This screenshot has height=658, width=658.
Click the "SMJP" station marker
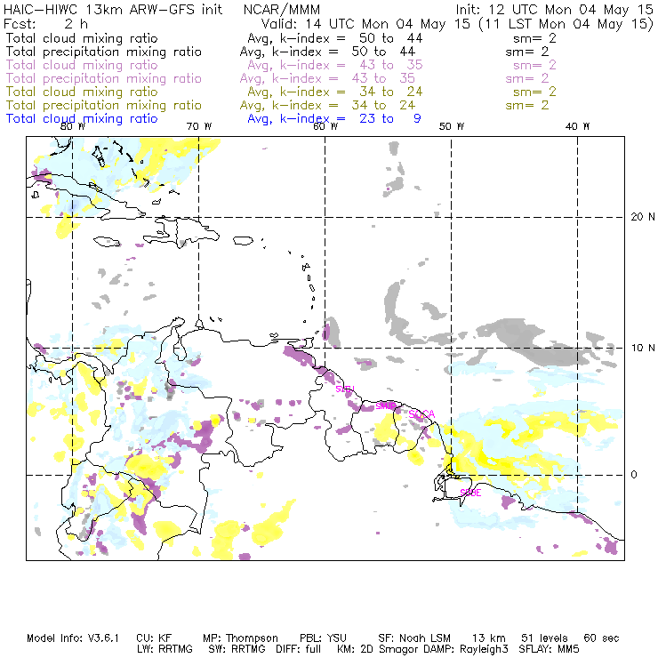(x=385, y=406)
